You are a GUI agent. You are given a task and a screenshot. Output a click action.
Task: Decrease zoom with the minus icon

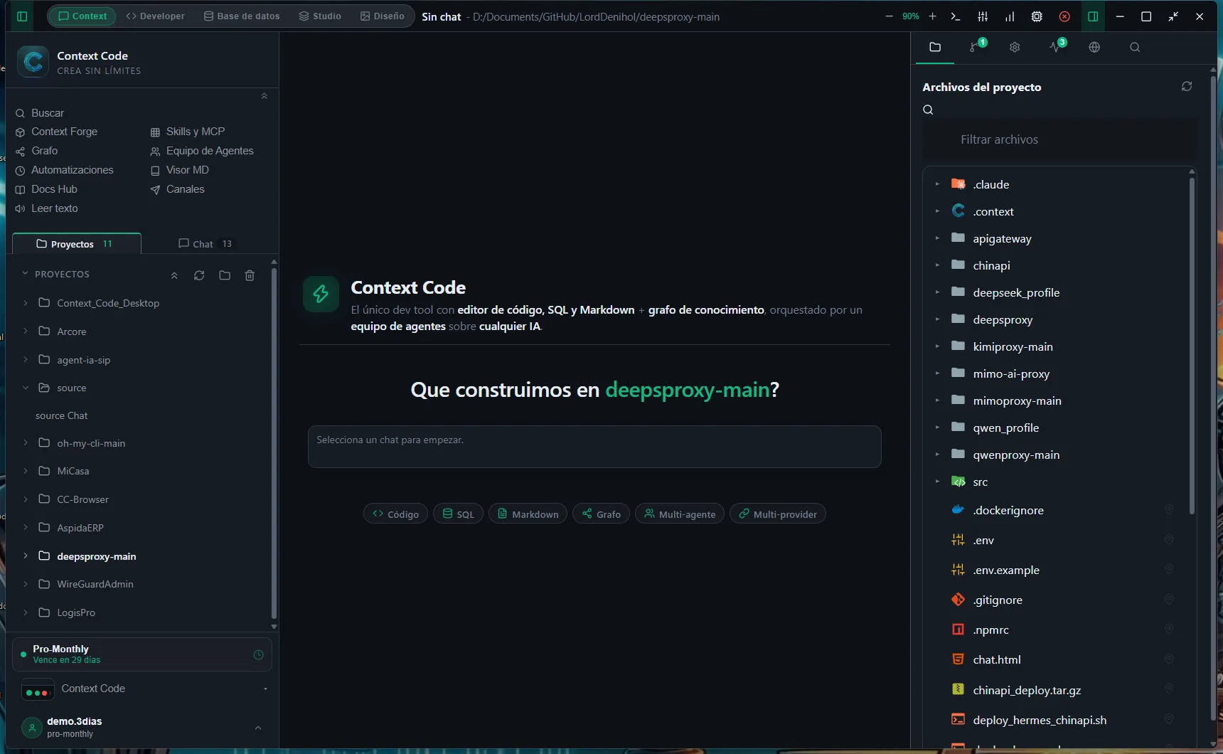[x=889, y=16]
